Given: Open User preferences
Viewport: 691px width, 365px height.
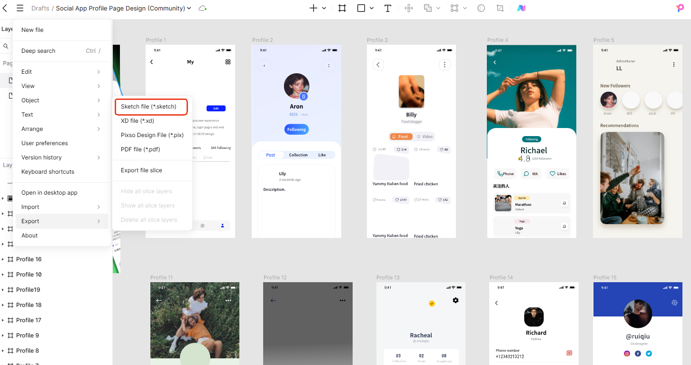Looking at the screenshot, I should coord(62,143).
